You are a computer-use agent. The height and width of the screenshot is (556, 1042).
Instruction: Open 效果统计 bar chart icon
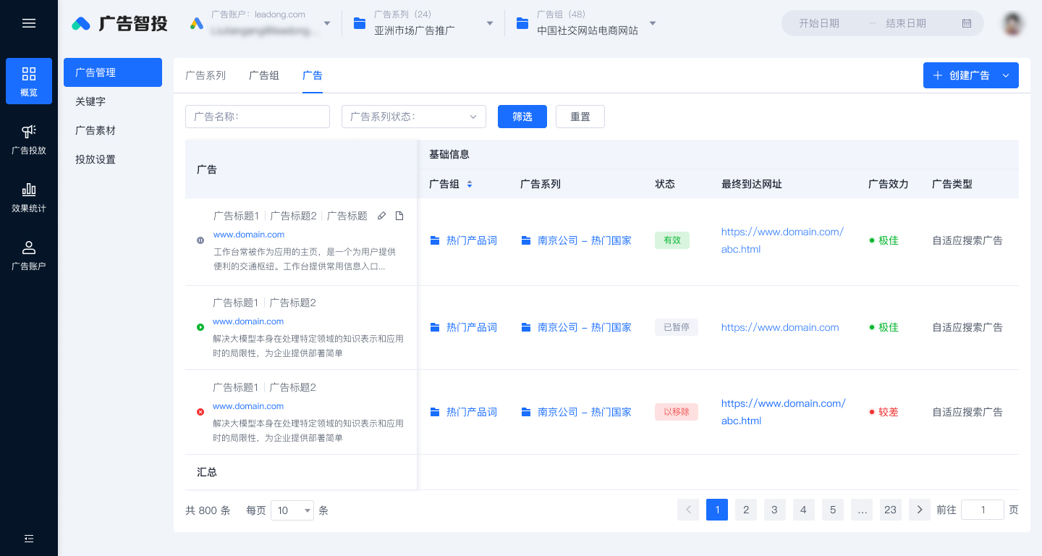click(29, 189)
